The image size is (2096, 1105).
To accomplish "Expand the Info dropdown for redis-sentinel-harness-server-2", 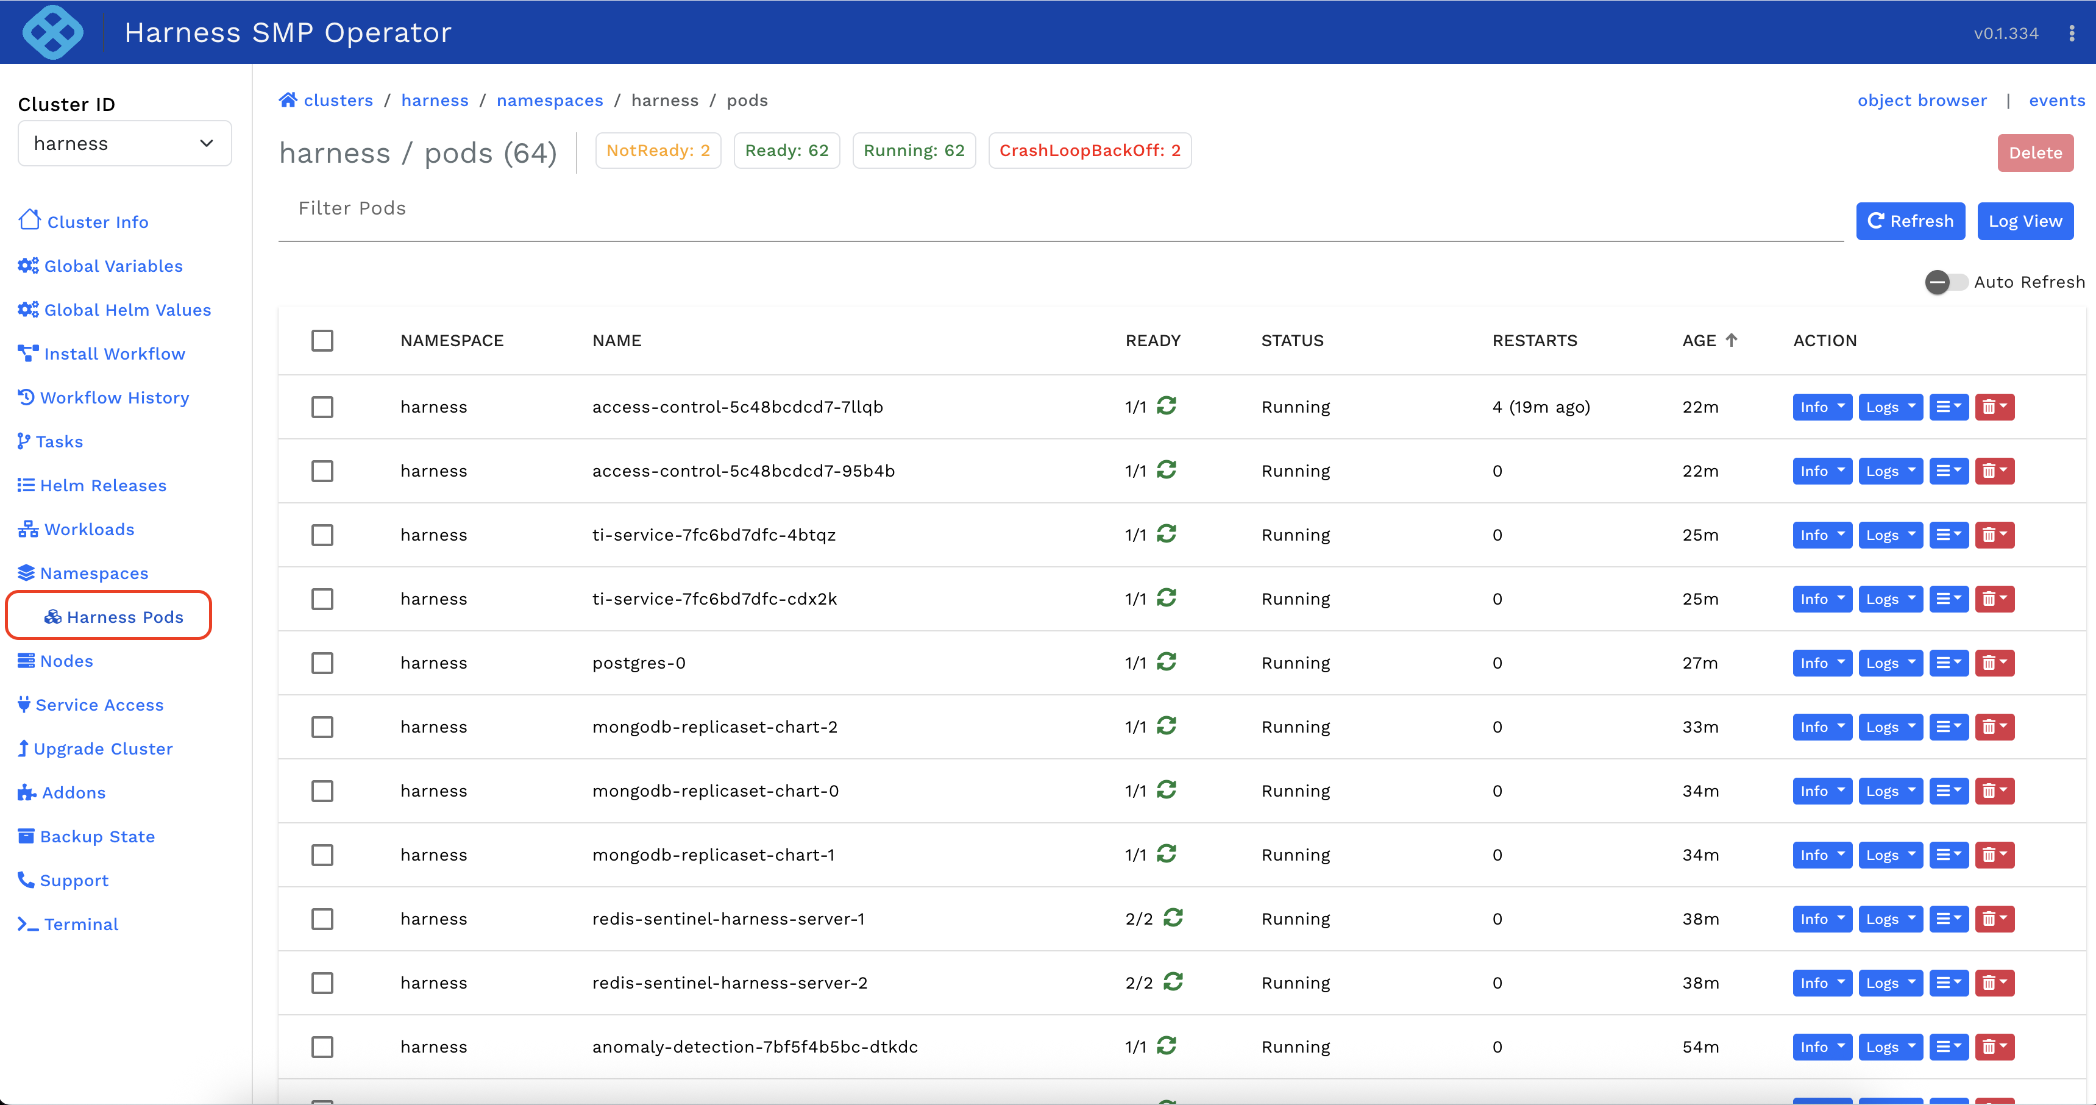I will tap(1822, 983).
